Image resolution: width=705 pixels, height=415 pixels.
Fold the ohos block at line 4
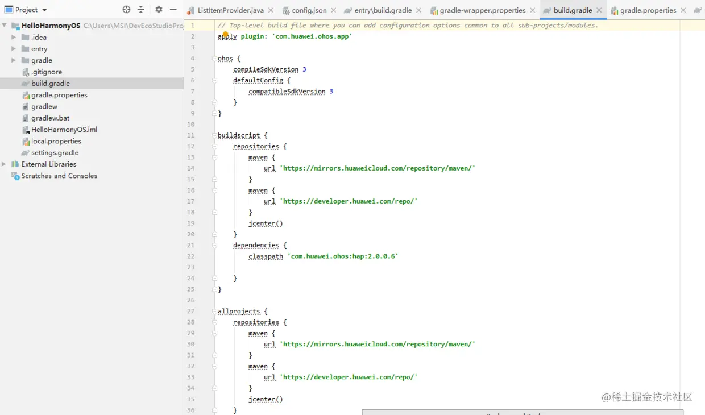pyautogui.click(x=215, y=59)
